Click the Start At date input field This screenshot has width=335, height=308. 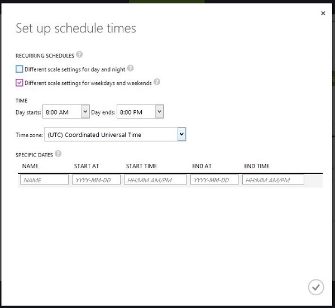click(x=96, y=180)
